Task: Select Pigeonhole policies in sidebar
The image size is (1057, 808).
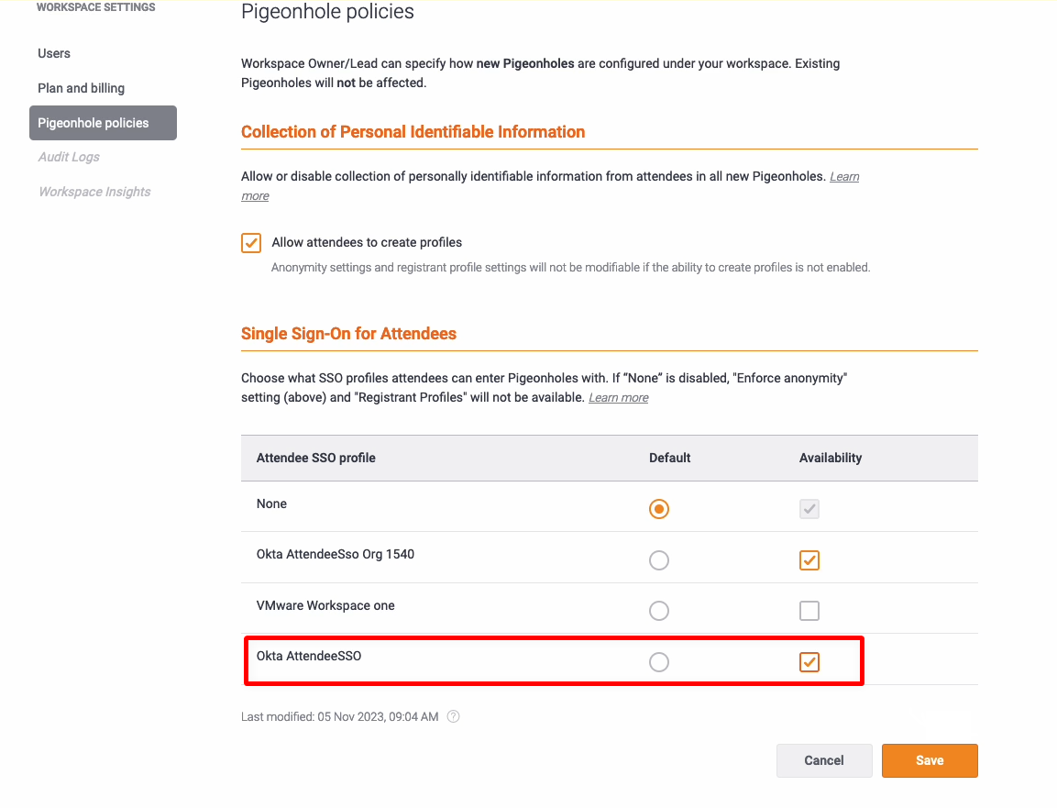Action: click(x=94, y=123)
